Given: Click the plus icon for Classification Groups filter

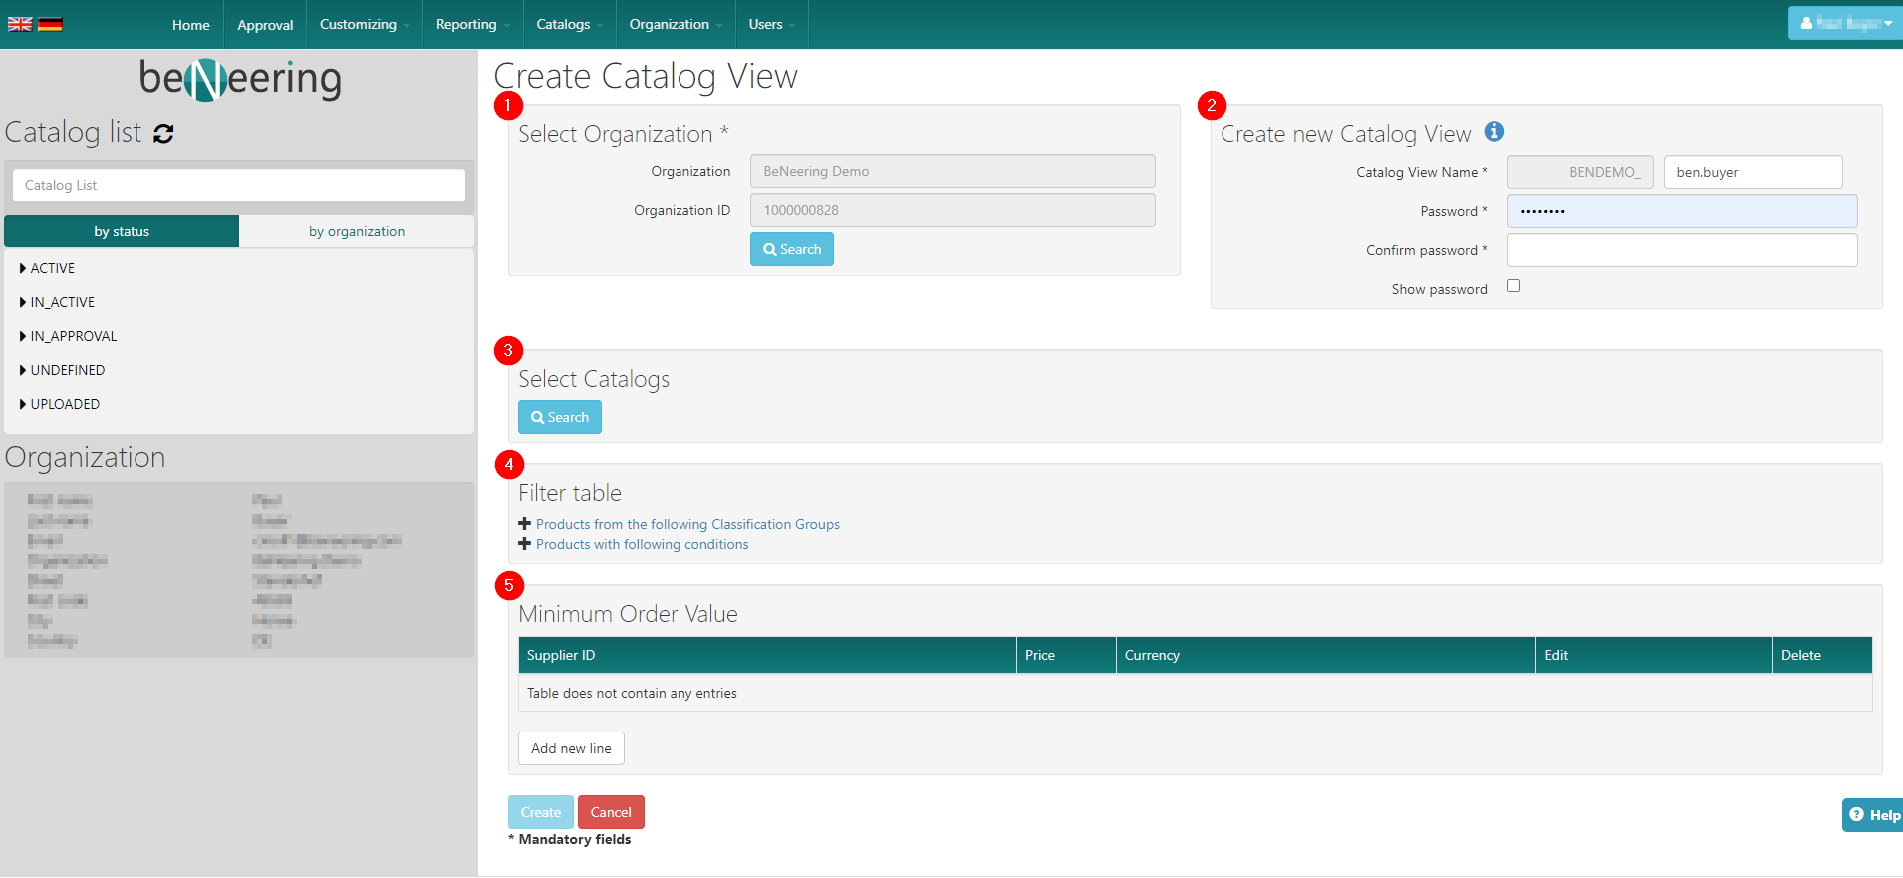Looking at the screenshot, I should click(524, 524).
